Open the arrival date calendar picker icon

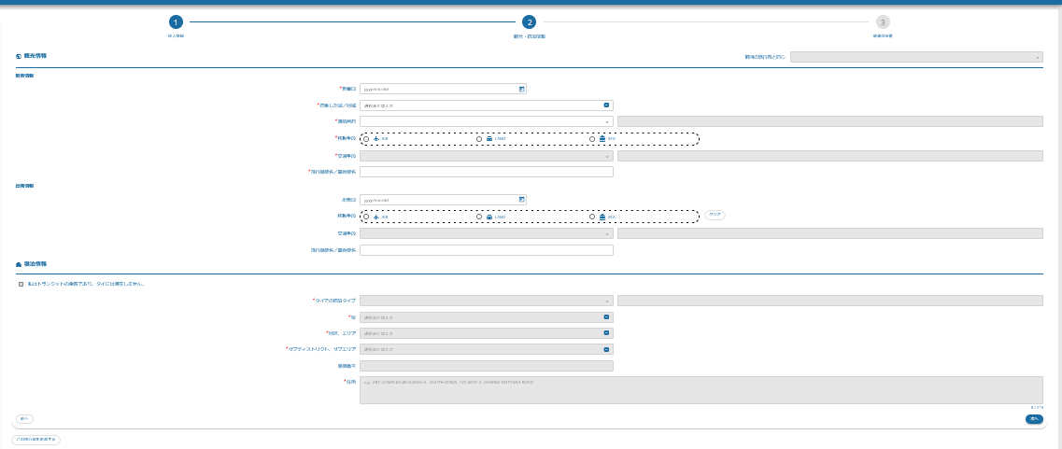point(522,89)
